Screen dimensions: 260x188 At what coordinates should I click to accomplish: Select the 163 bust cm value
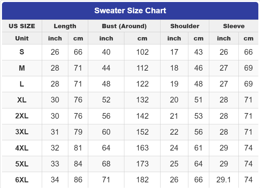click(142, 148)
